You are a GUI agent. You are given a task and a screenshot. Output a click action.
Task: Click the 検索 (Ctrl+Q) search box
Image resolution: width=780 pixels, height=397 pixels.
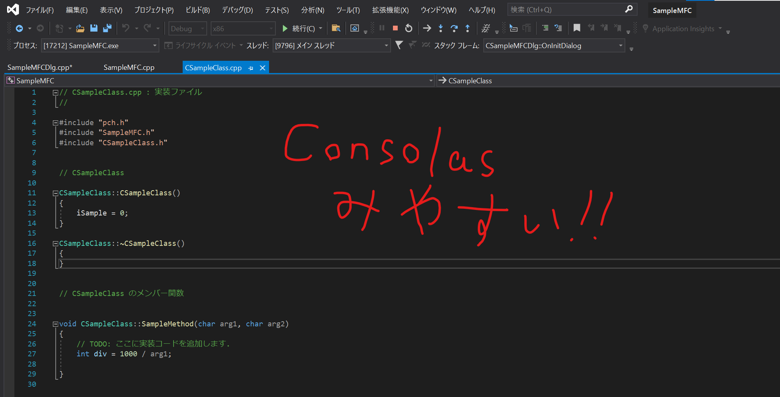(572, 9)
